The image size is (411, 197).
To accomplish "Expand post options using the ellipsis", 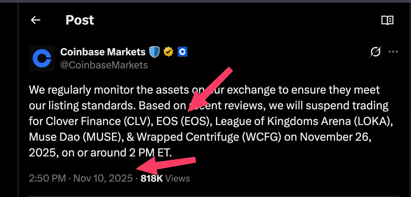I will coord(393,51).
